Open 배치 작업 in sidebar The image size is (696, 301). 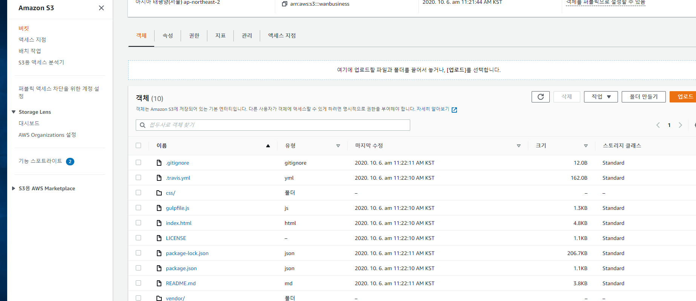(30, 51)
